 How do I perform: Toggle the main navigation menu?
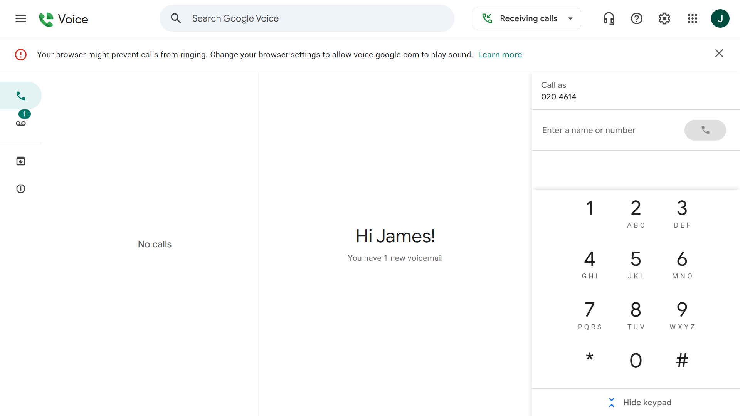click(x=20, y=18)
